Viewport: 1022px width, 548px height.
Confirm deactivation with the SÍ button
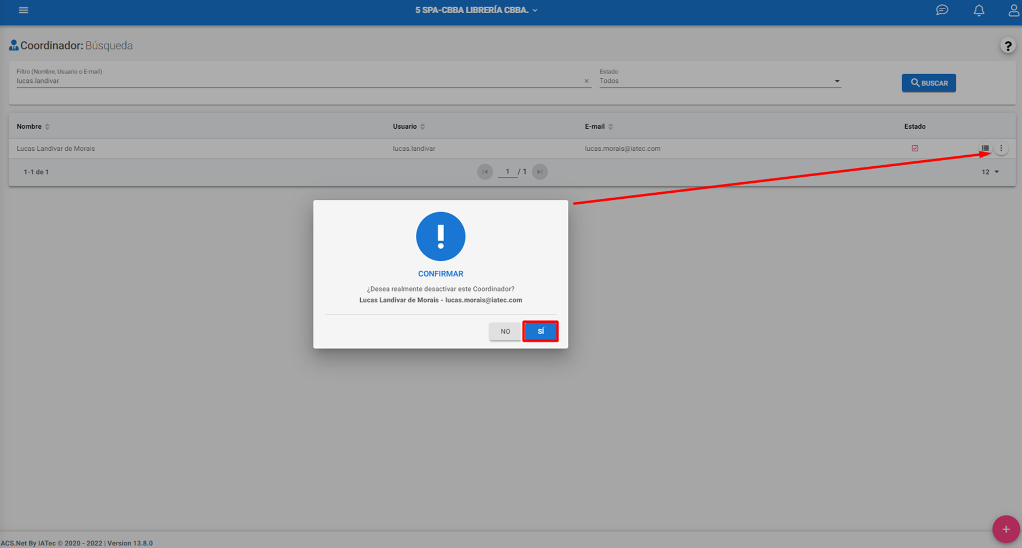[540, 331]
